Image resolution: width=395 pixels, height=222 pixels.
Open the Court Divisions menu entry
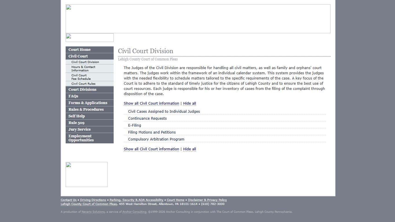(82, 89)
